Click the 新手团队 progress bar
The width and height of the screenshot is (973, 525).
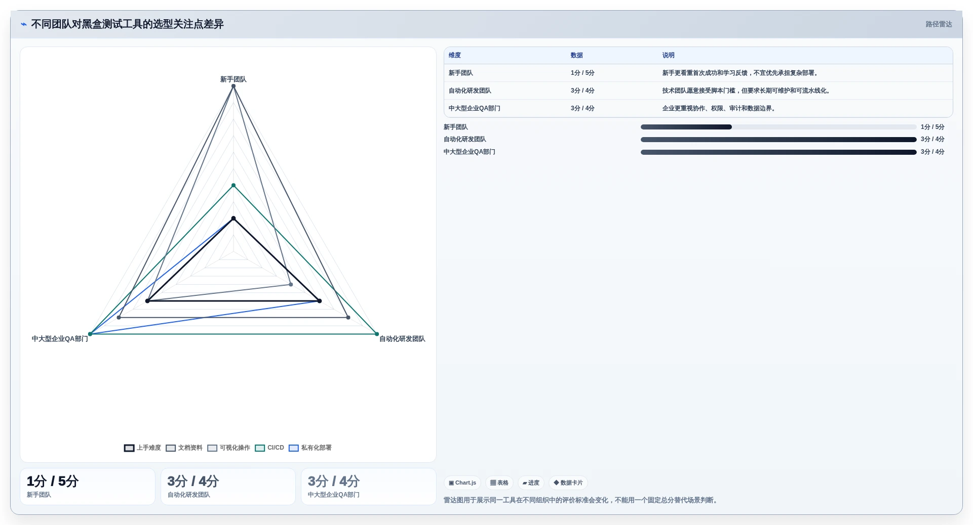pyautogui.click(x=779, y=127)
